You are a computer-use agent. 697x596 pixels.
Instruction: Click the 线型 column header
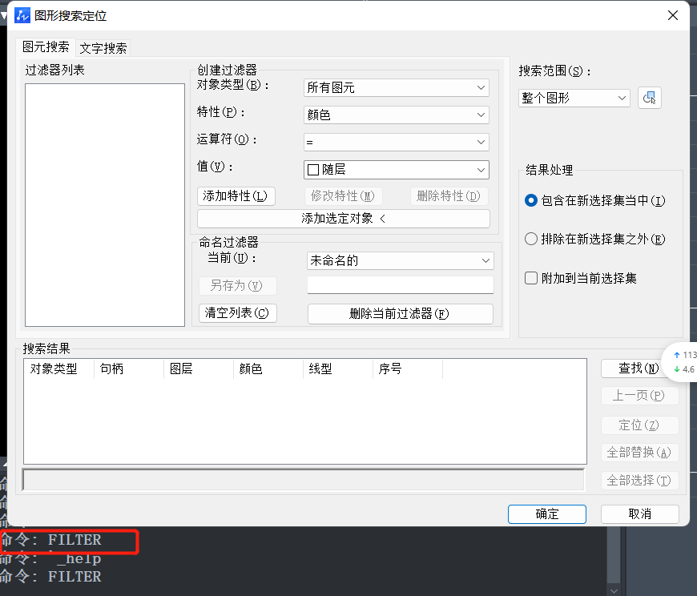pyautogui.click(x=338, y=368)
